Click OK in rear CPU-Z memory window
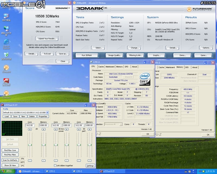The height and width of the screenshot is (174, 217). pyautogui.click(x=208, y=134)
